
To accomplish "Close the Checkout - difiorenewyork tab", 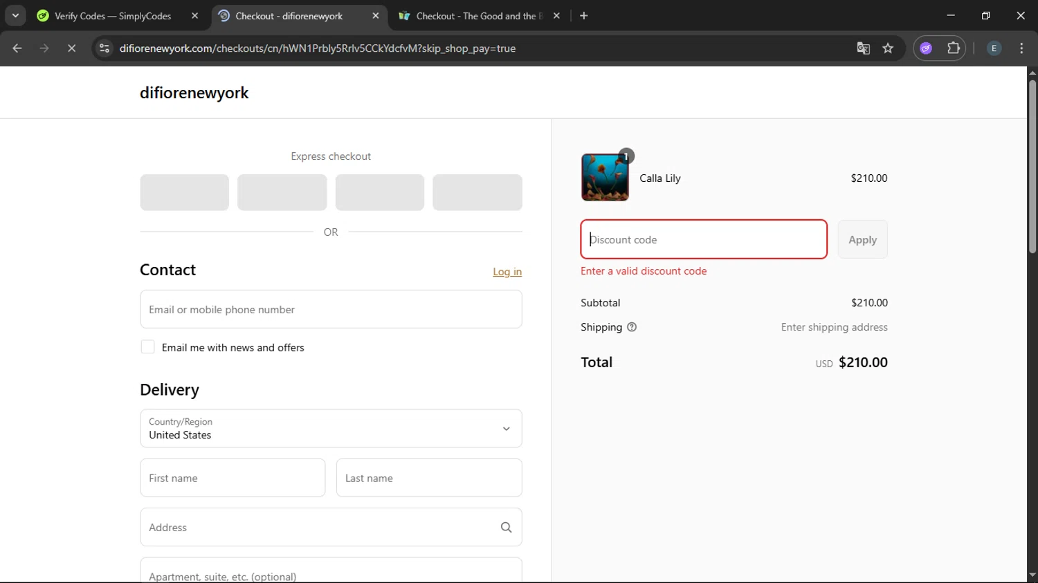I will (375, 15).
